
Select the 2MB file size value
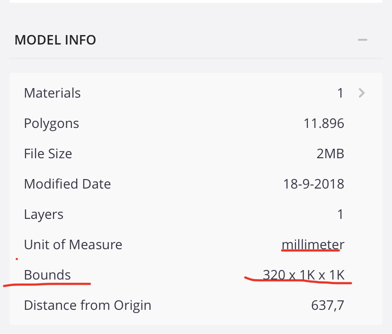point(330,153)
